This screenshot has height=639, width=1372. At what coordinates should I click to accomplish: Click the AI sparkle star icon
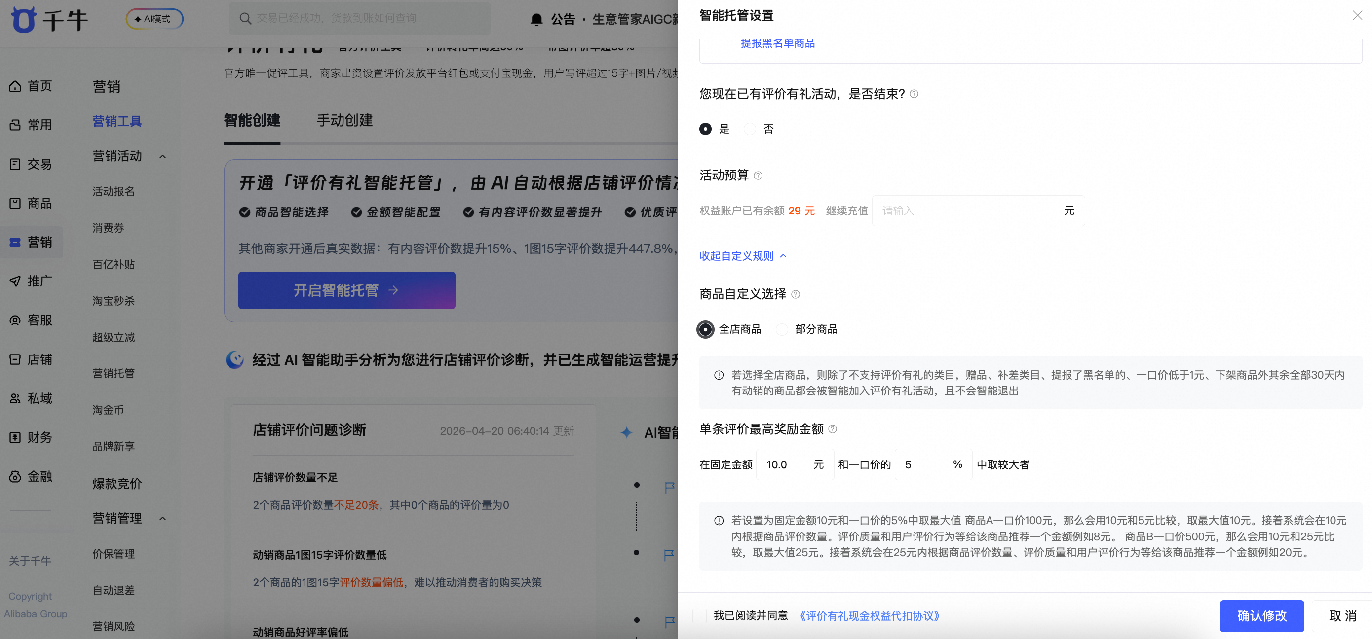click(626, 432)
